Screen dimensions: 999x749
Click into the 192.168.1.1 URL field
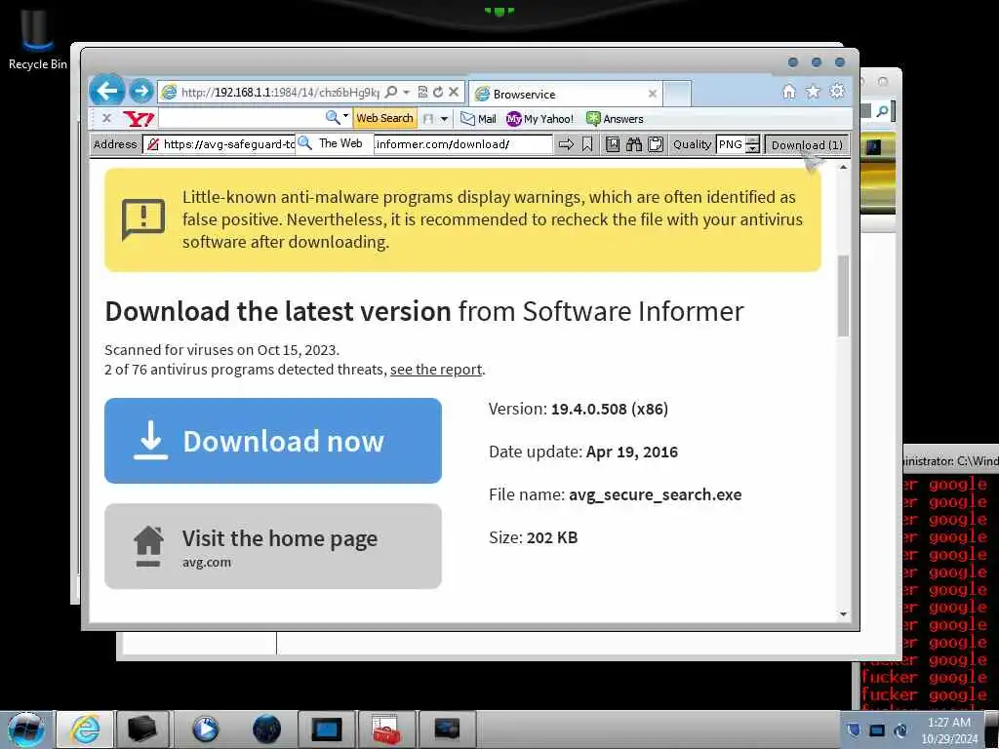tap(280, 93)
